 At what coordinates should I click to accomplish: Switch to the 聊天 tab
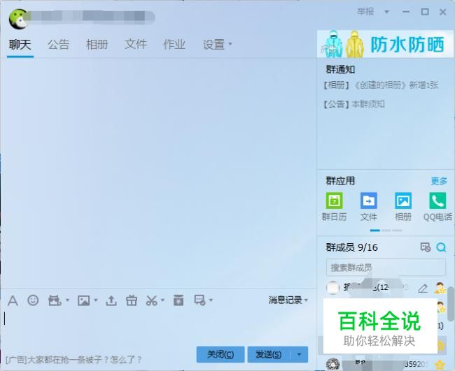[20, 44]
